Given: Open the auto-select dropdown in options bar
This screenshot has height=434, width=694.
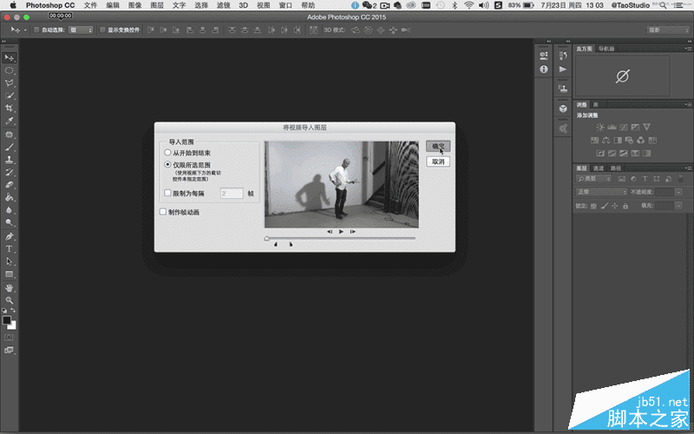Looking at the screenshot, I should tap(81, 30).
